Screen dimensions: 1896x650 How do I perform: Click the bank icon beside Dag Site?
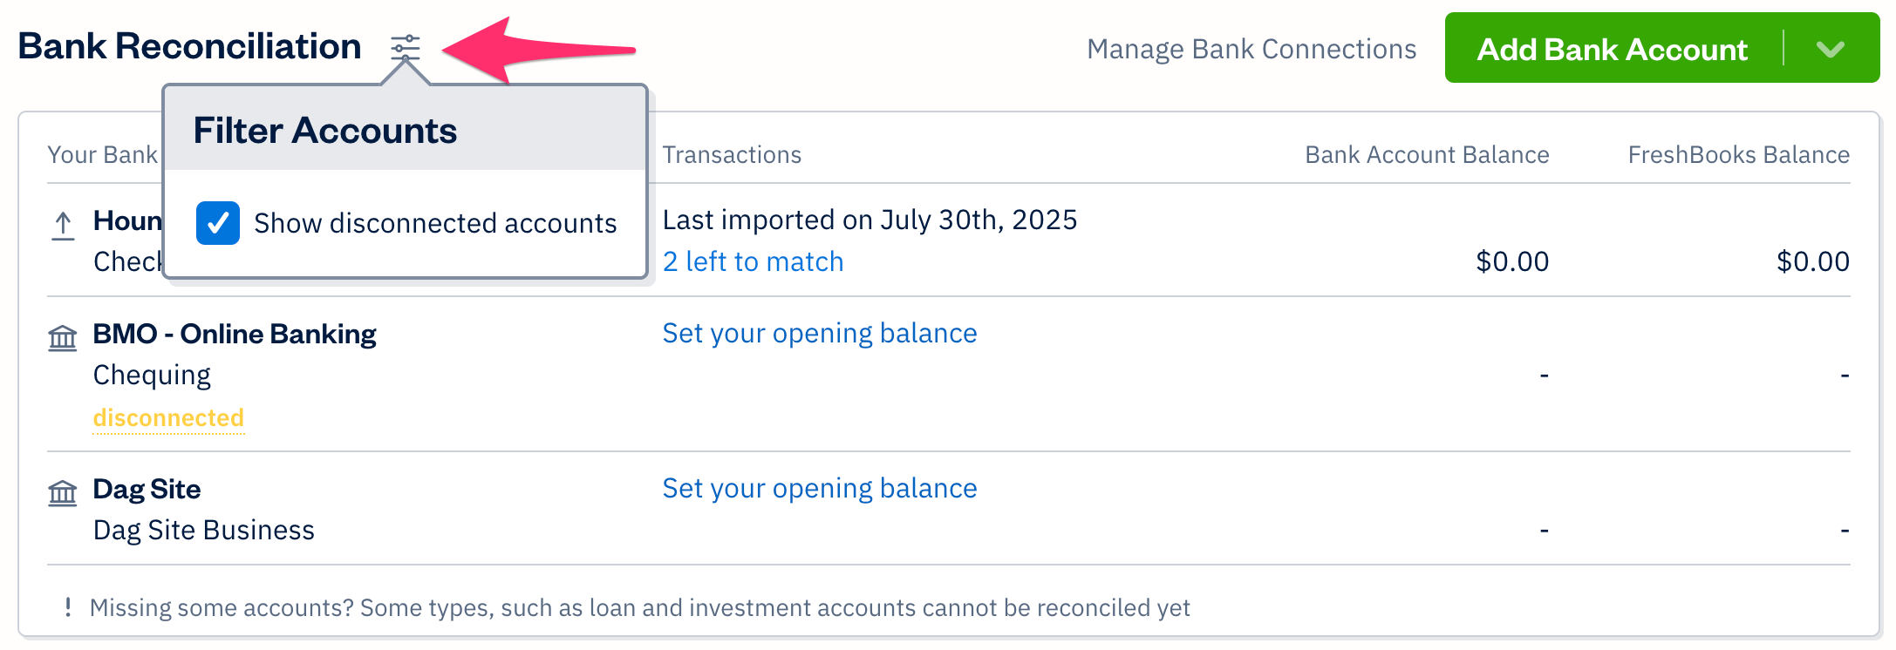62,492
